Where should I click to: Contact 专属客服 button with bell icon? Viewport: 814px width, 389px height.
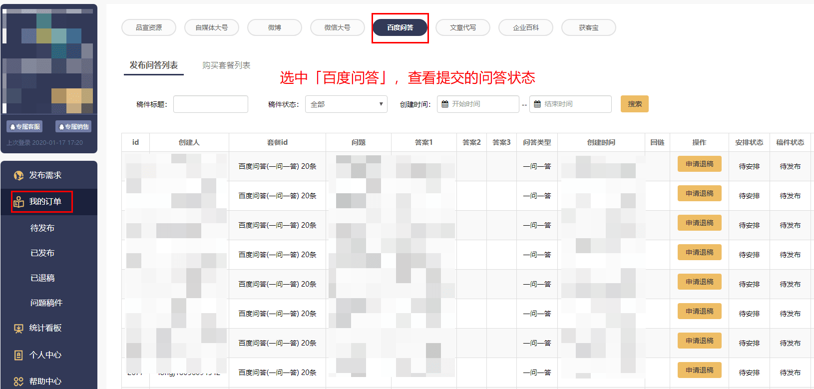24,127
